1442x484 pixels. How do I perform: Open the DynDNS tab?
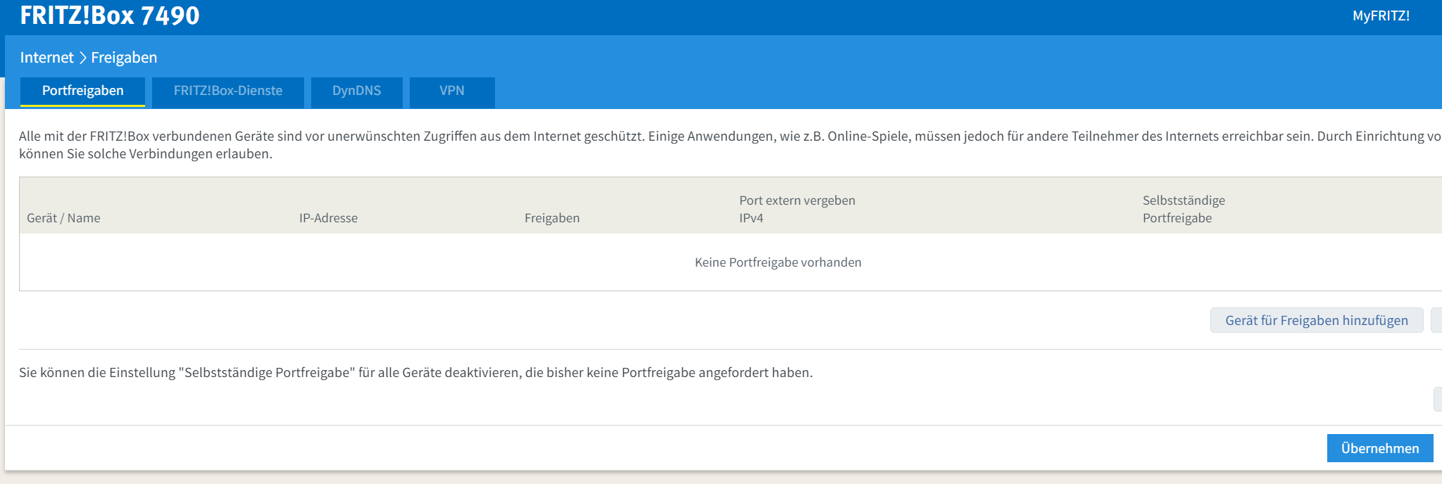[356, 91]
